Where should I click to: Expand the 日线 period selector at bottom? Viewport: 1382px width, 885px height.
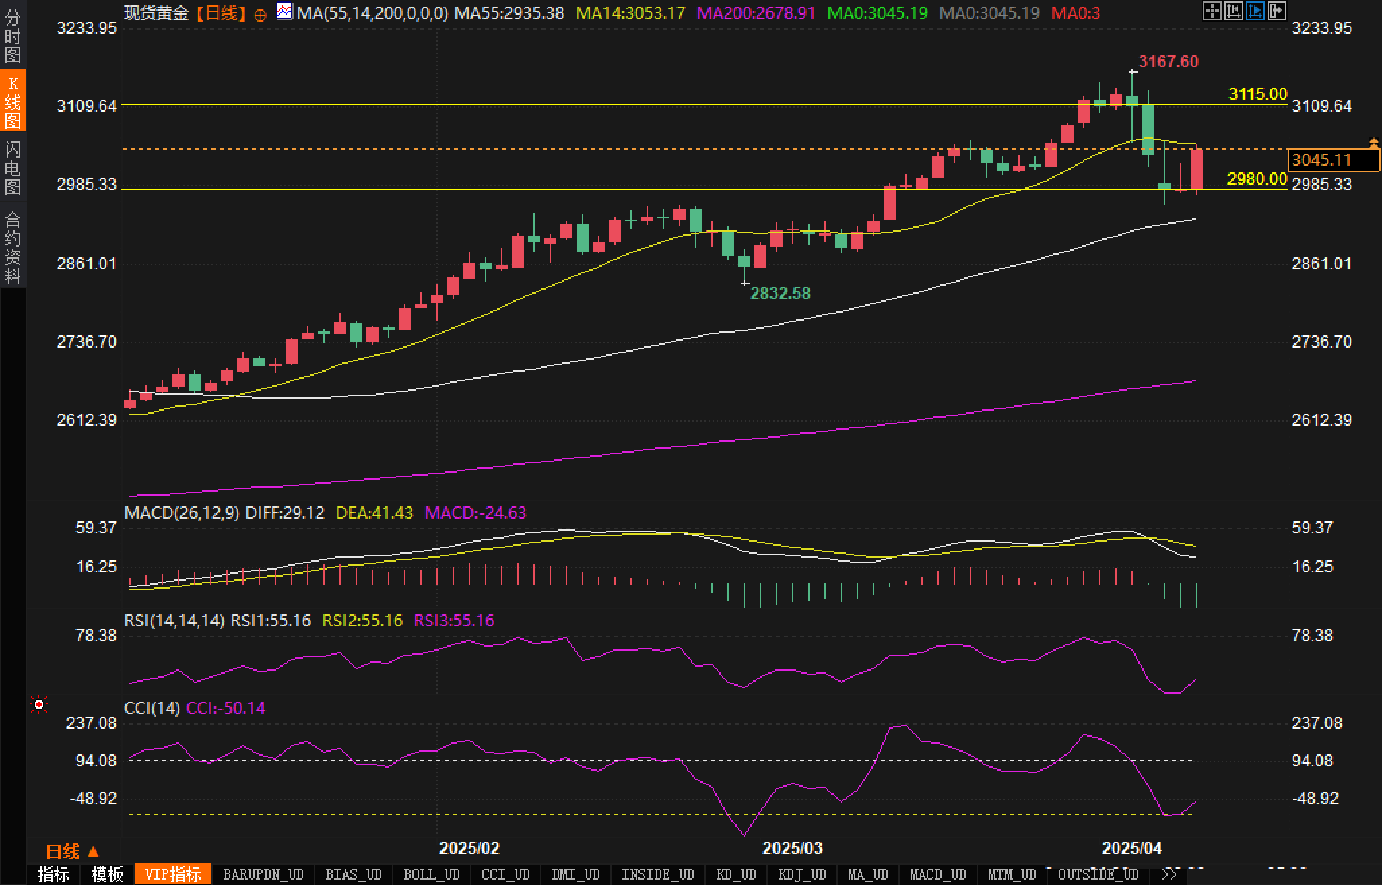point(71,852)
